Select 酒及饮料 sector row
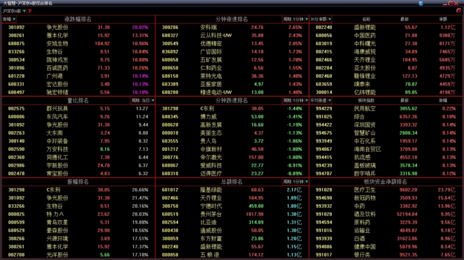The height and width of the screenshot is (260, 464). pos(385,214)
